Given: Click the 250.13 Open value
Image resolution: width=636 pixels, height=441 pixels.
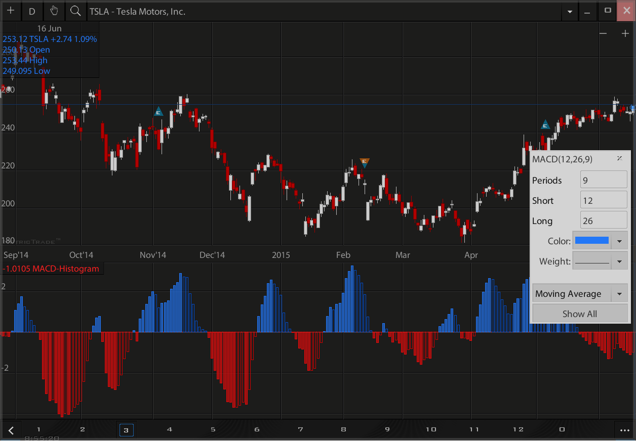Looking at the screenshot, I should [26, 50].
